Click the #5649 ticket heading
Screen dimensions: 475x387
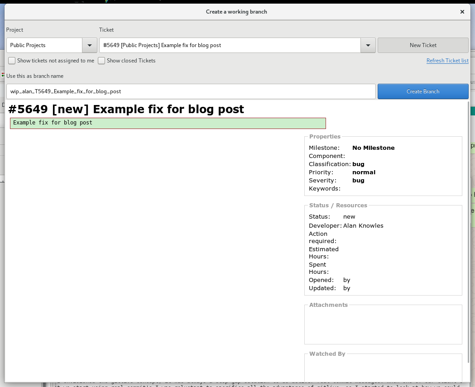coord(126,109)
